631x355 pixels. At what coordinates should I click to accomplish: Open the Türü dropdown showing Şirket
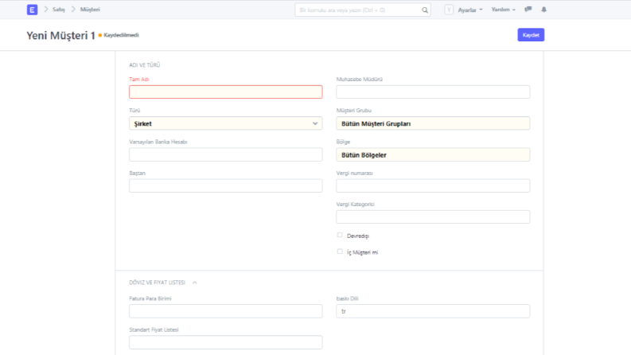[226, 123]
